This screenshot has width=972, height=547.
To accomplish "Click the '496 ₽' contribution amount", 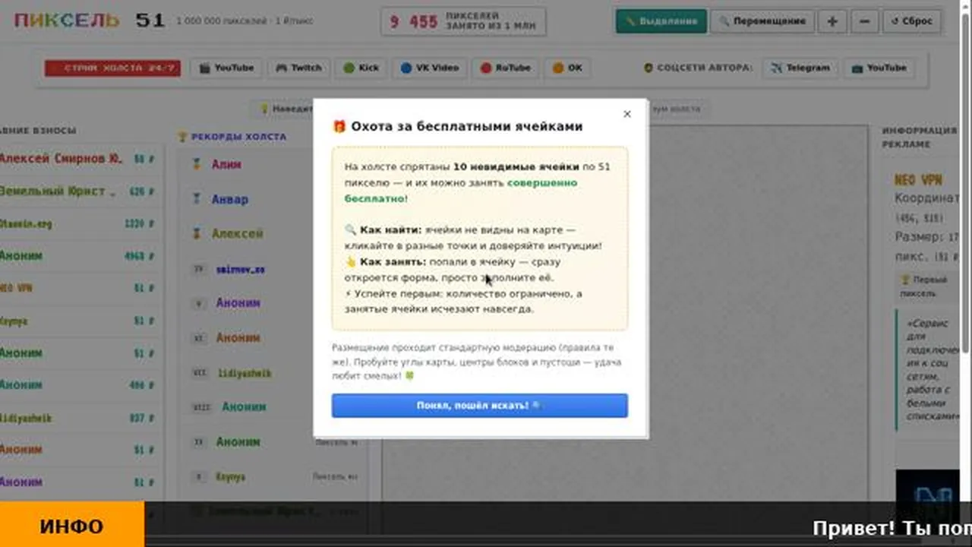I will pyautogui.click(x=142, y=385).
